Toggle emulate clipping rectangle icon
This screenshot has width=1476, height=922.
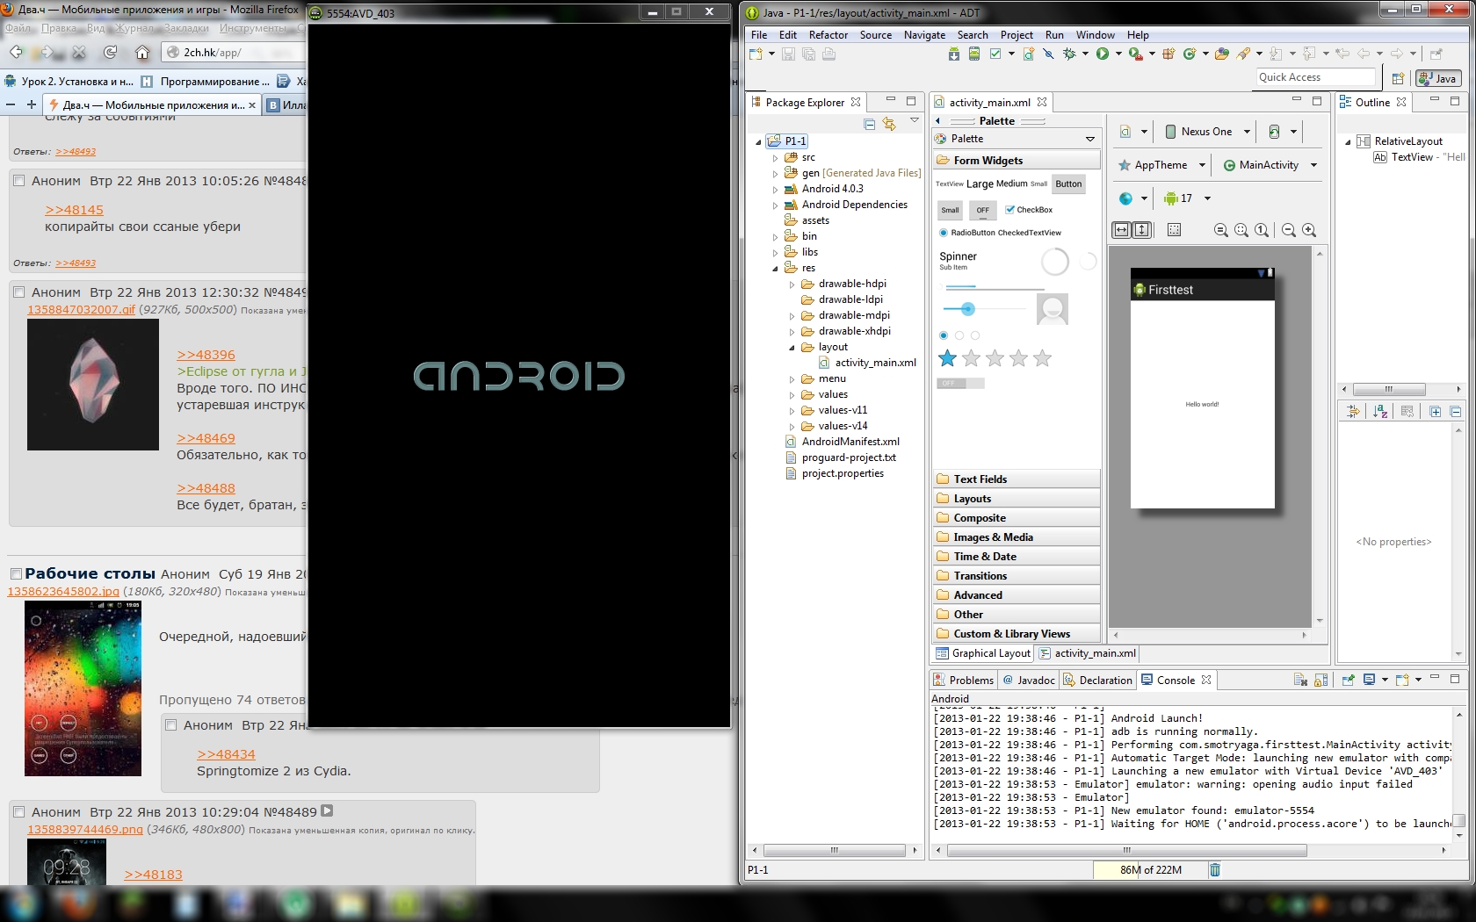(x=1174, y=230)
